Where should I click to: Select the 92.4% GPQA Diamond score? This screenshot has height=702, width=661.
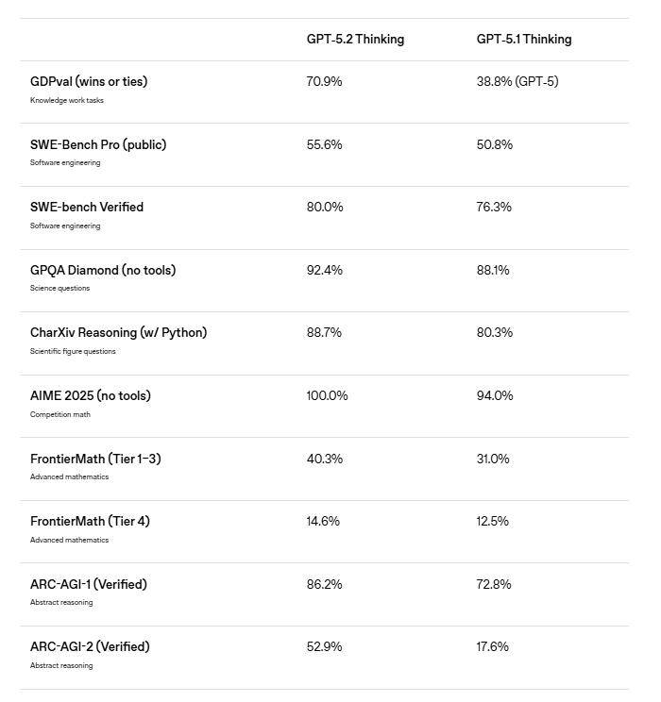click(x=324, y=271)
